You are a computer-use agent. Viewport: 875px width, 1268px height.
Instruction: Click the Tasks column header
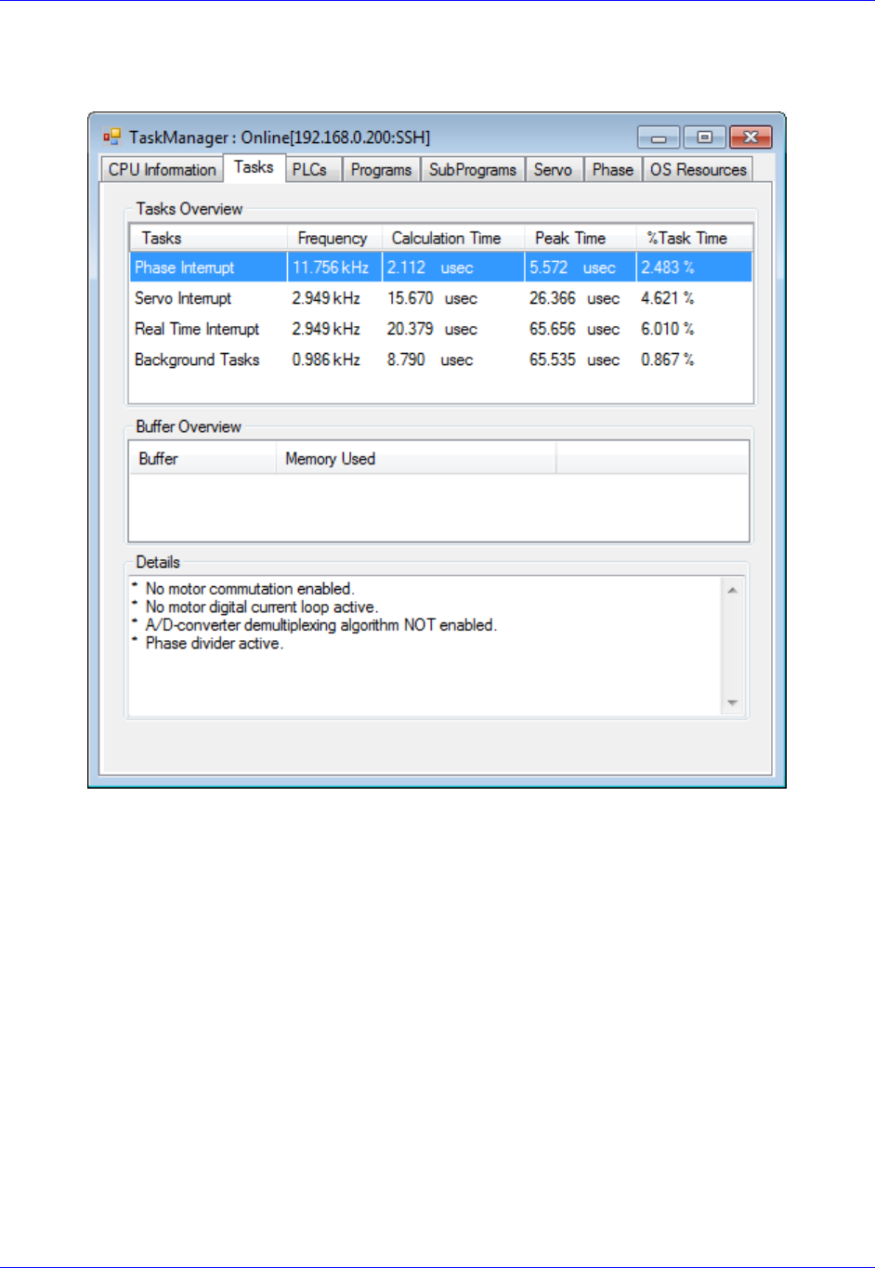[208, 239]
